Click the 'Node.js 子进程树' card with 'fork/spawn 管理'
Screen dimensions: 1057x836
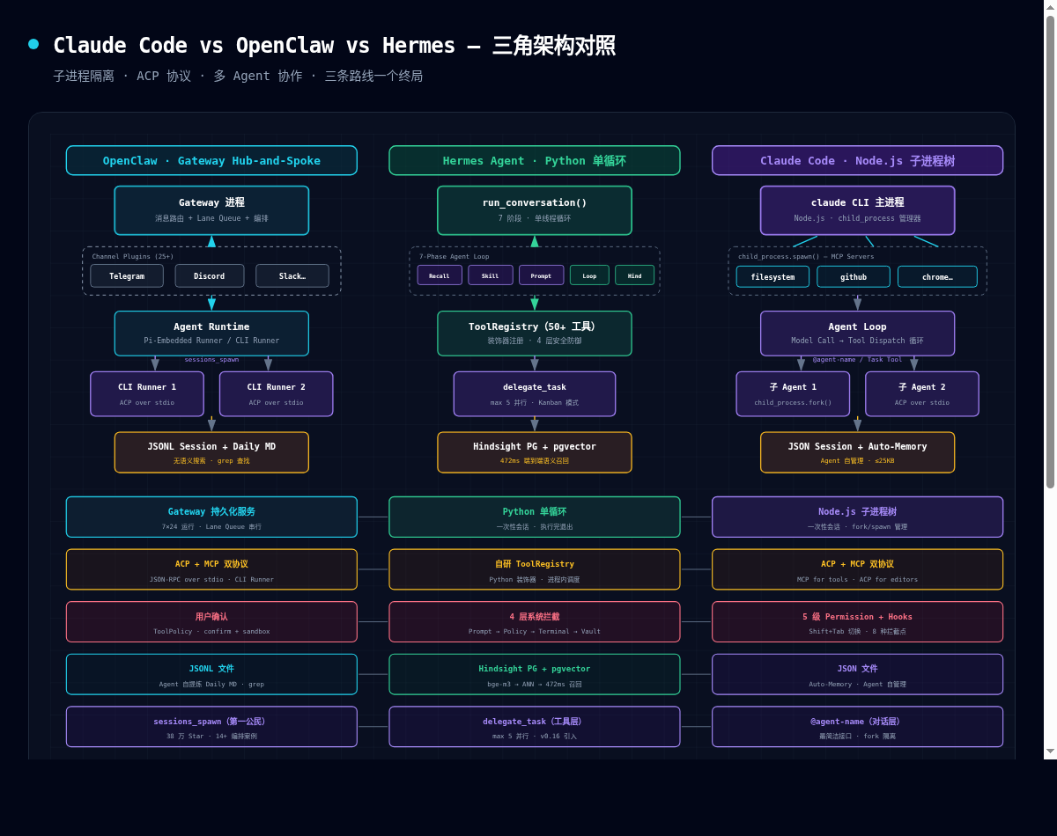click(857, 517)
